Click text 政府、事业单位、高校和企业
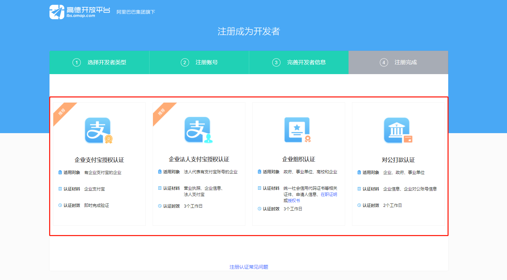This screenshot has height=280, width=507. pos(310,172)
